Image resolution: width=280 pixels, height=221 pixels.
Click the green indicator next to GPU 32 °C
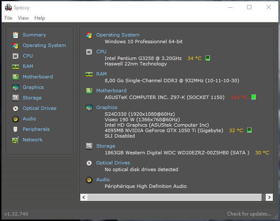[x=249, y=130]
